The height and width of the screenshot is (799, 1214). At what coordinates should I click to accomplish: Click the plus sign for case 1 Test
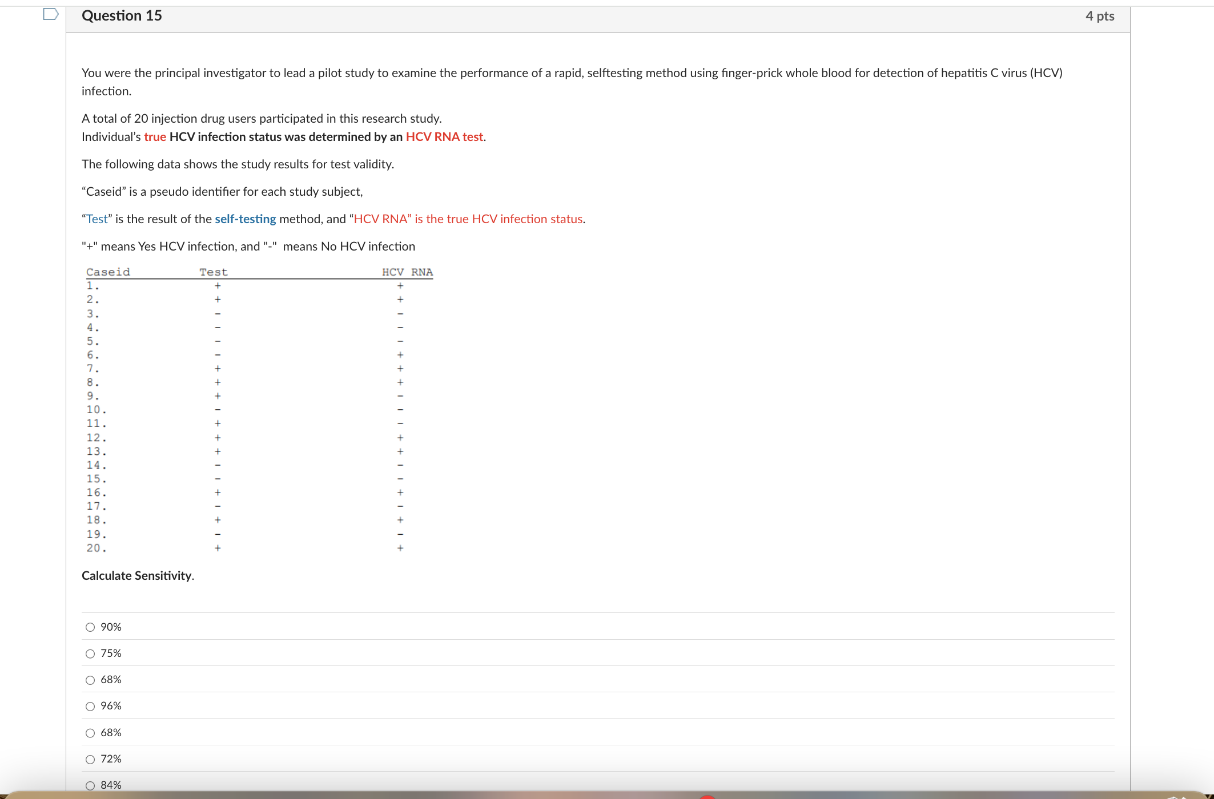coord(218,286)
